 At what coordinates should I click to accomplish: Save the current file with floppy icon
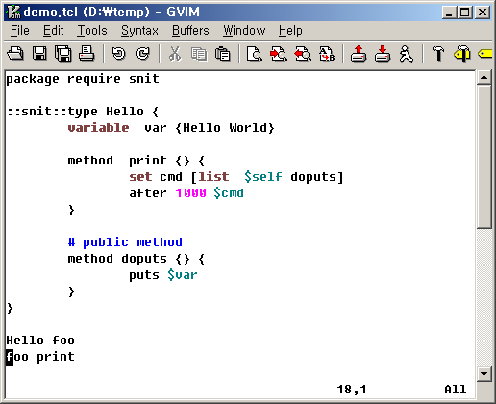39,53
